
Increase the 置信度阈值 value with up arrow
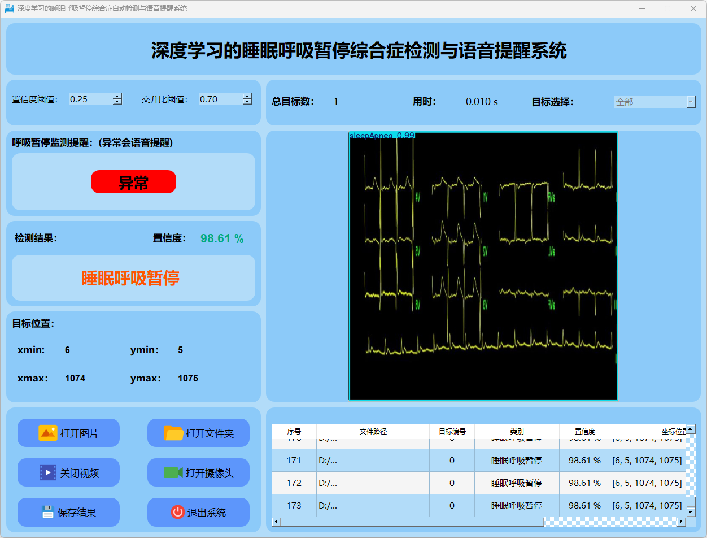coord(117,96)
